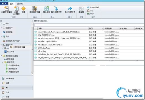
Task: Select 自助服务用户内容 tree node
Action: [x=12, y=41]
